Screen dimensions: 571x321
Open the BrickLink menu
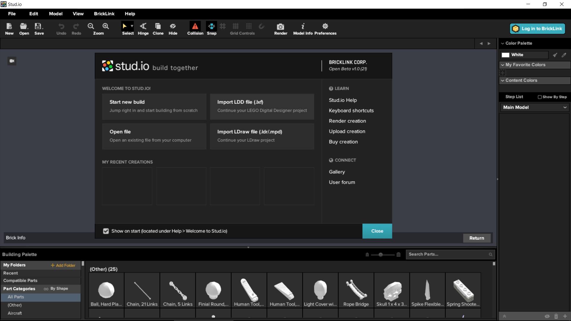[x=104, y=14]
